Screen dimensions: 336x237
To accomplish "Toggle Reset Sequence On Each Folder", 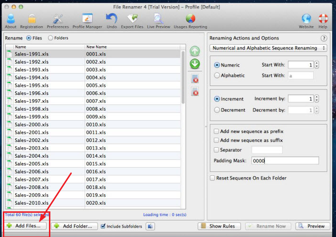I will 212,178.
